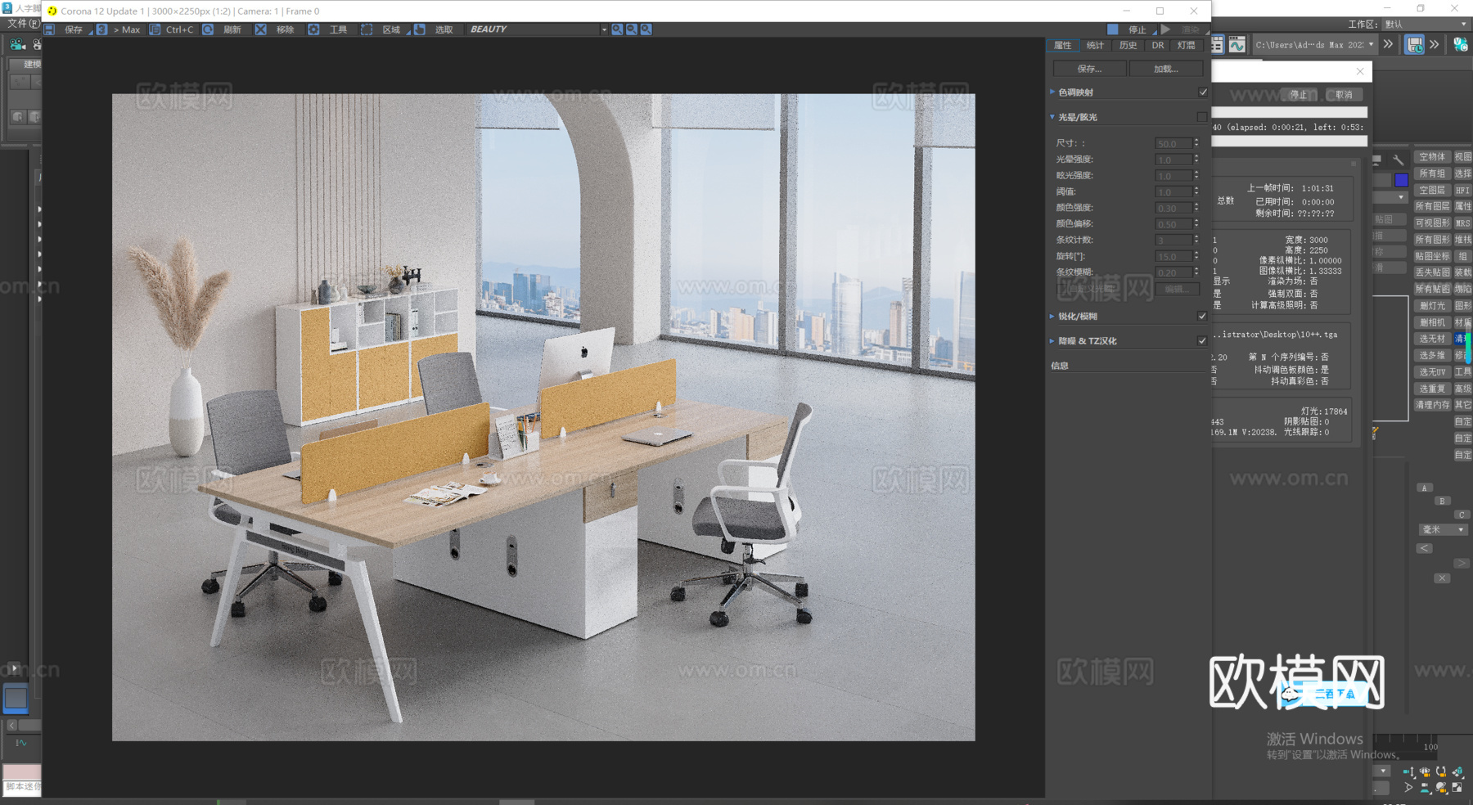Click the autosave disk-with-clock icon
Viewport: 1473px width, 805px height.
click(1414, 44)
